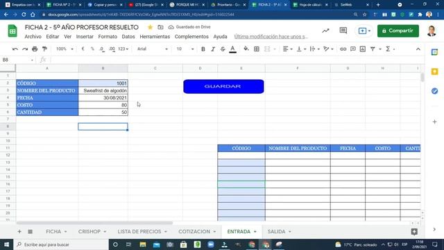The image size is (444, 250).
Task: Click the Compartir button
Action: click(398, 31)
